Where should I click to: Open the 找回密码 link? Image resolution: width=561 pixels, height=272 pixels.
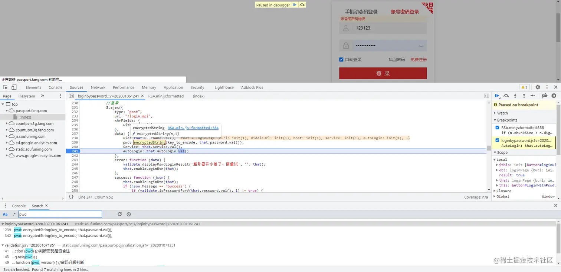point(397,60)
